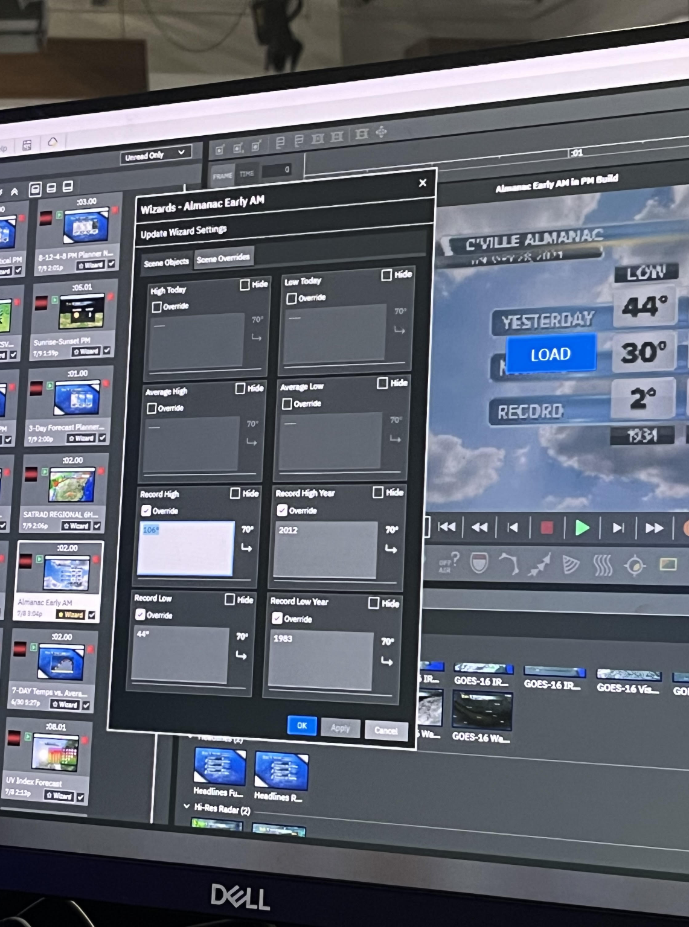Screen dimensions: 689x927
Task: Click the Rewind double-arrow button
Action: point(479,527)
